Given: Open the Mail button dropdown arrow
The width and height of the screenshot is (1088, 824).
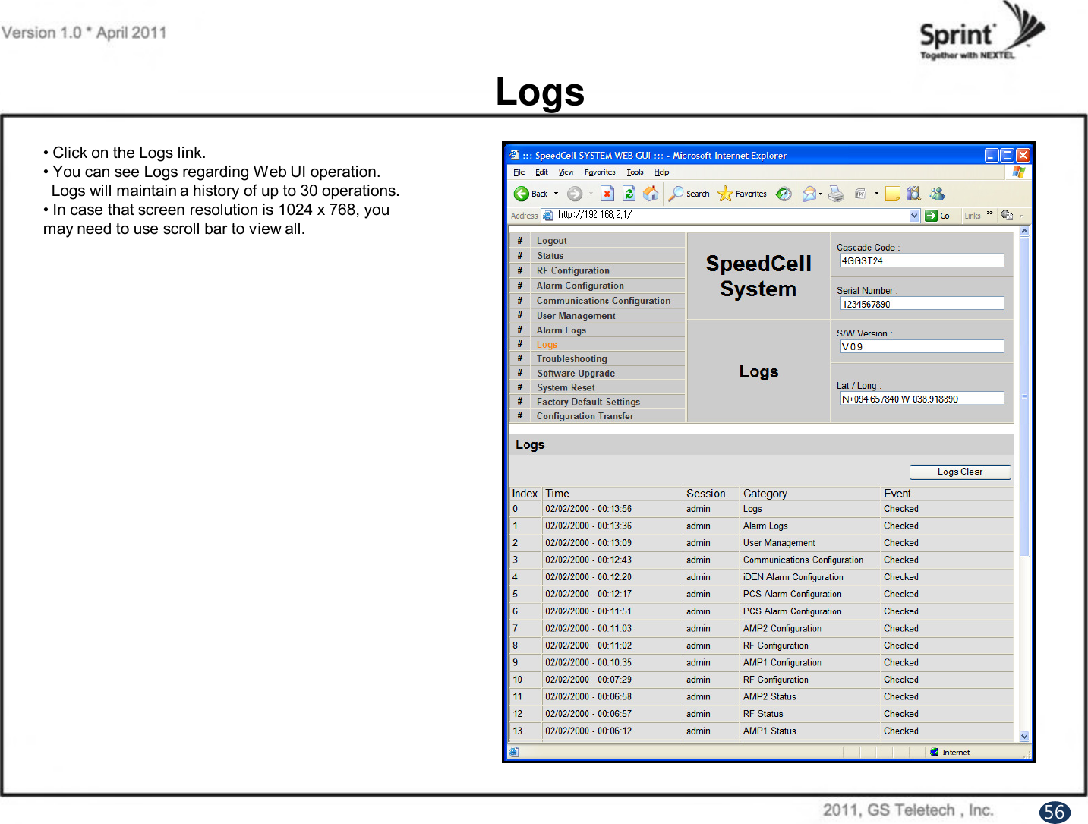Looking at the screenshot, I should click(821, 194).
